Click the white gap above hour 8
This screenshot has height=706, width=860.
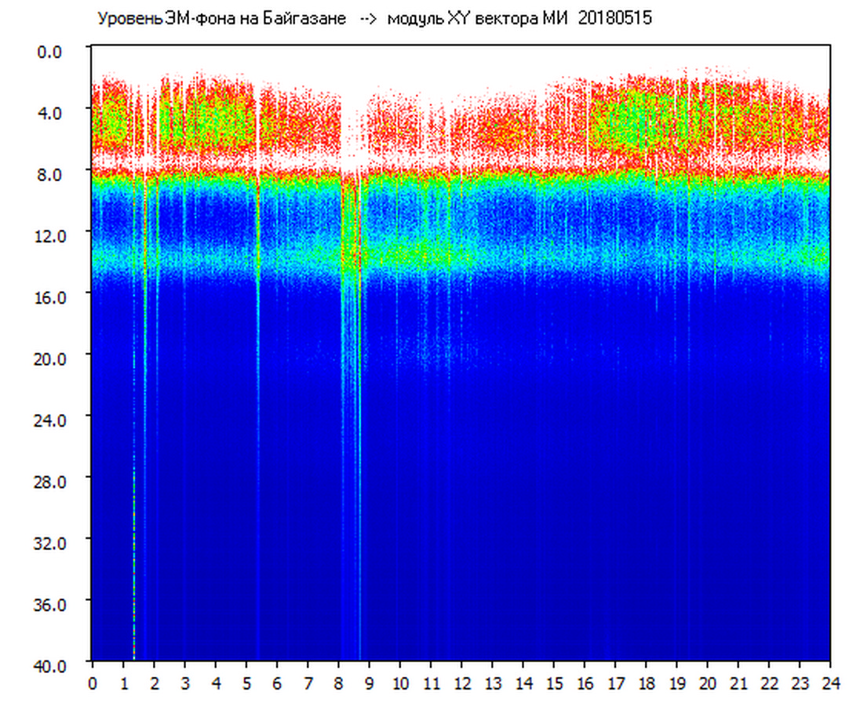(x=350, y=133)
